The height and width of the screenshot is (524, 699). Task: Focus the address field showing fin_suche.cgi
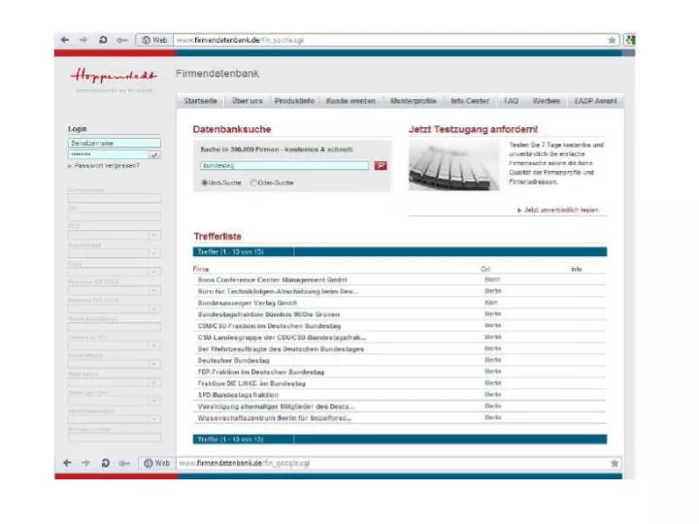point(390,40)
